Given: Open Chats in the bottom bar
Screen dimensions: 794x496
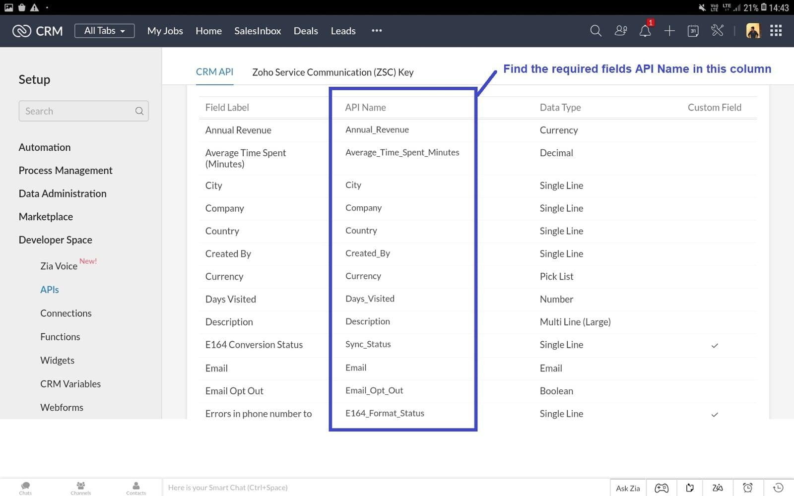Looking at the screenshot, I should [25, 488].
